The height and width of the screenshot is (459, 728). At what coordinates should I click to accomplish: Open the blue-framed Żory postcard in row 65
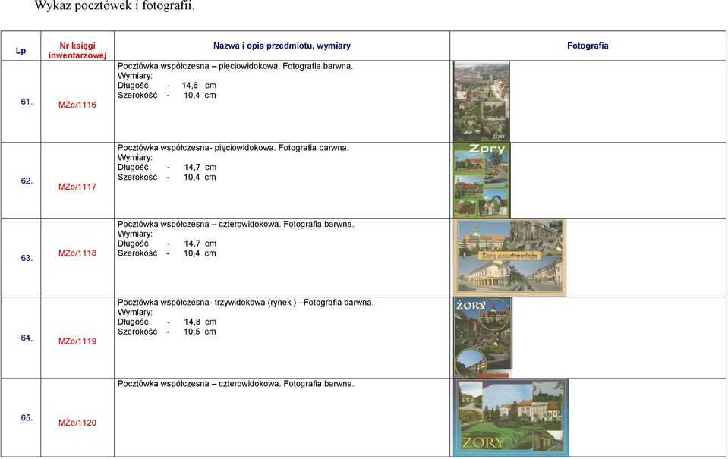point(511,418)
